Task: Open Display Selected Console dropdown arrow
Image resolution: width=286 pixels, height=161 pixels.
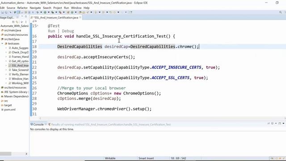Action: pos(276,123)
